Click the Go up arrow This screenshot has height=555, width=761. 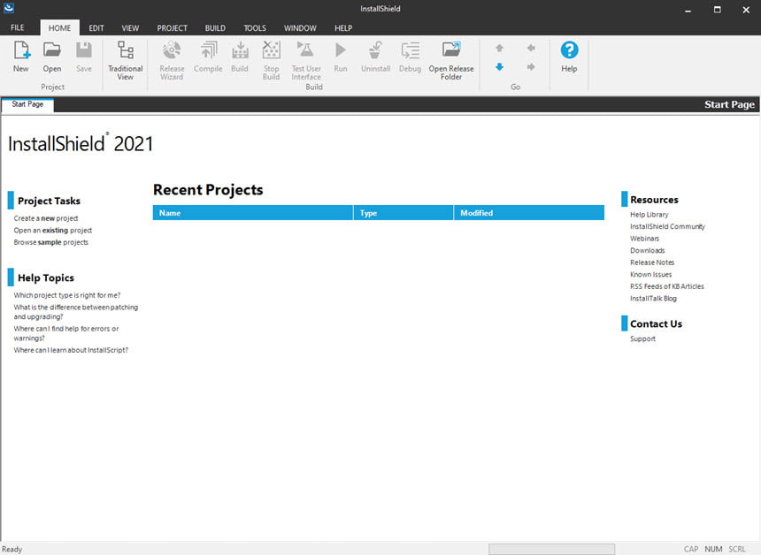(x=499, y=48)
